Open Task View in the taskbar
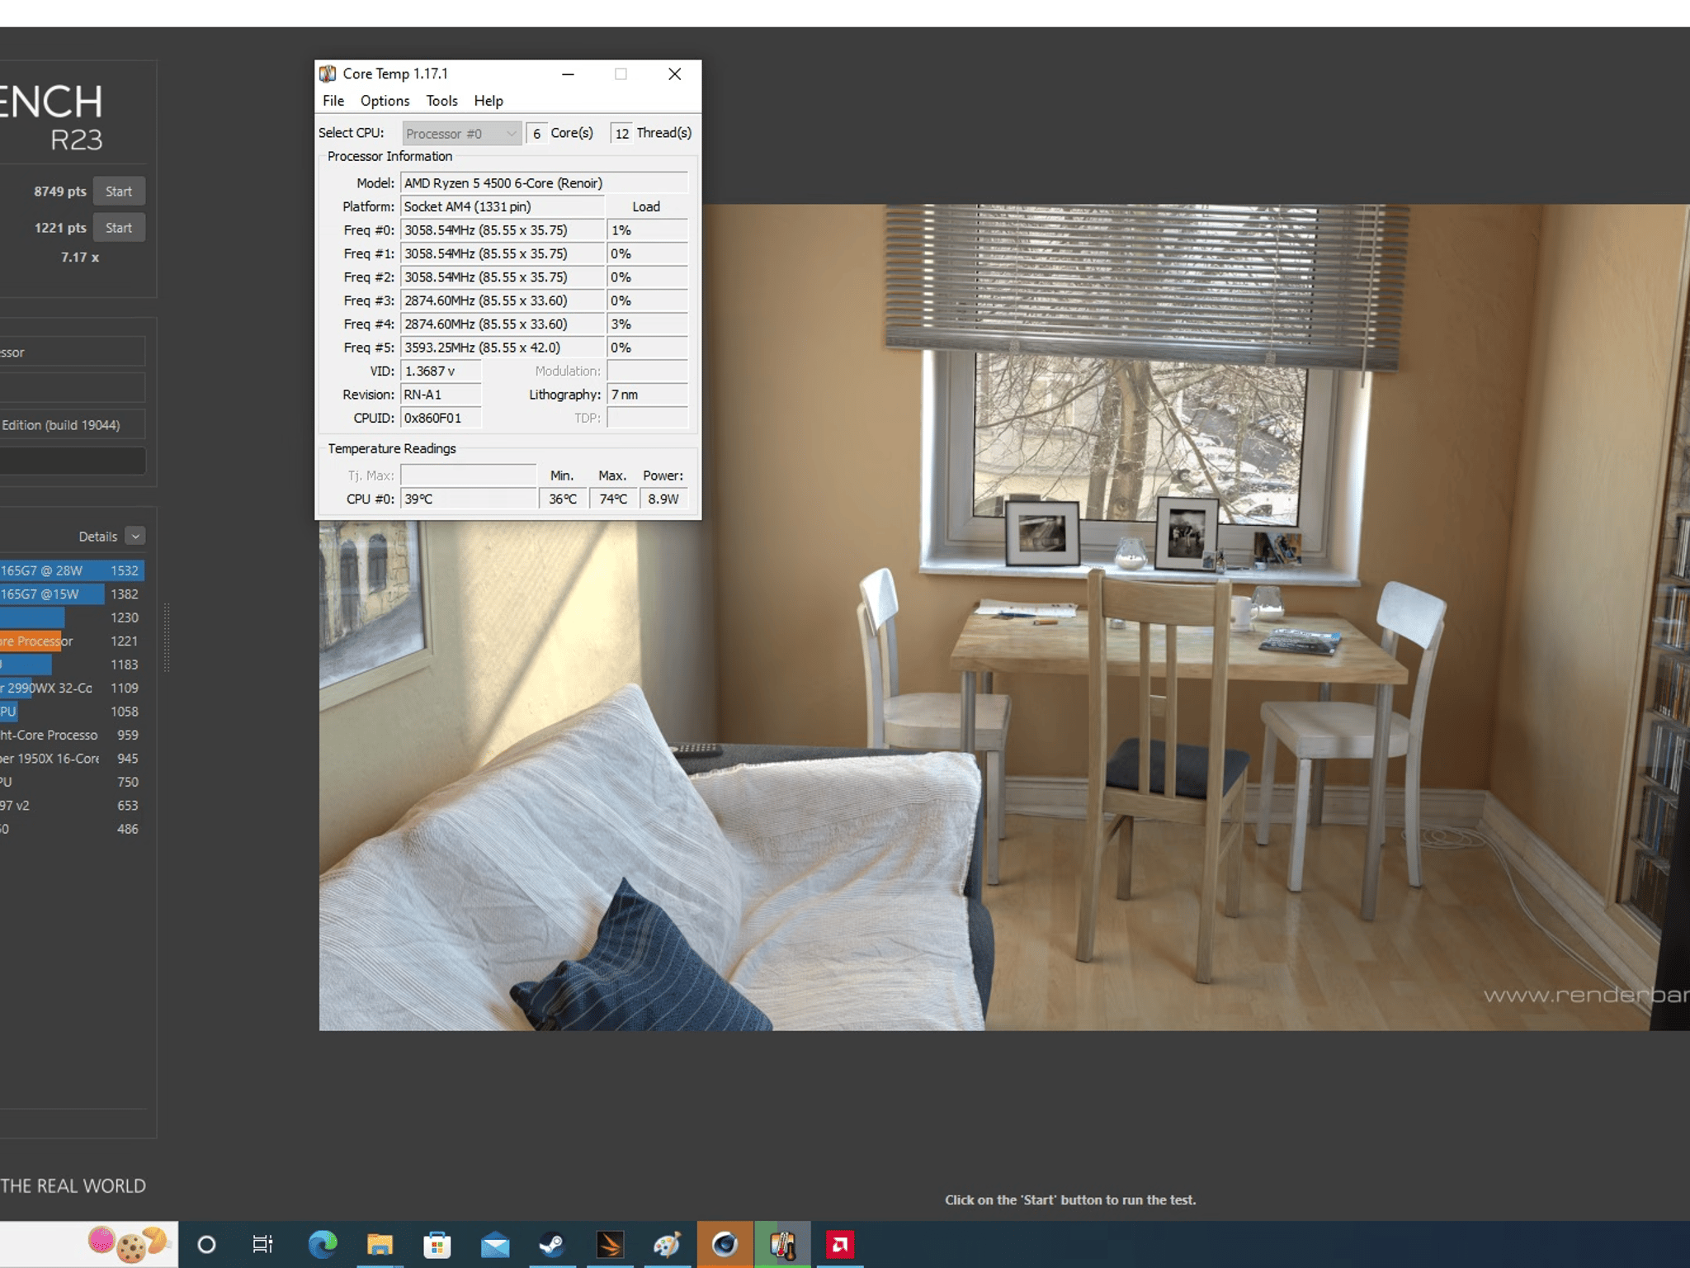Screen dimensions: 1690x1268 click(x=262, y=1244)
